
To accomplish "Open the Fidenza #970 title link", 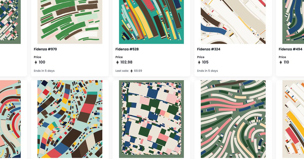I will tap(45, 49).
